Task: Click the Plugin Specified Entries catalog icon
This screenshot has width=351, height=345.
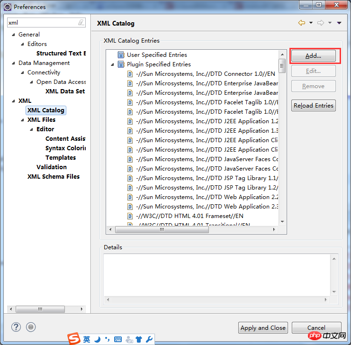Action: [121, 64]
